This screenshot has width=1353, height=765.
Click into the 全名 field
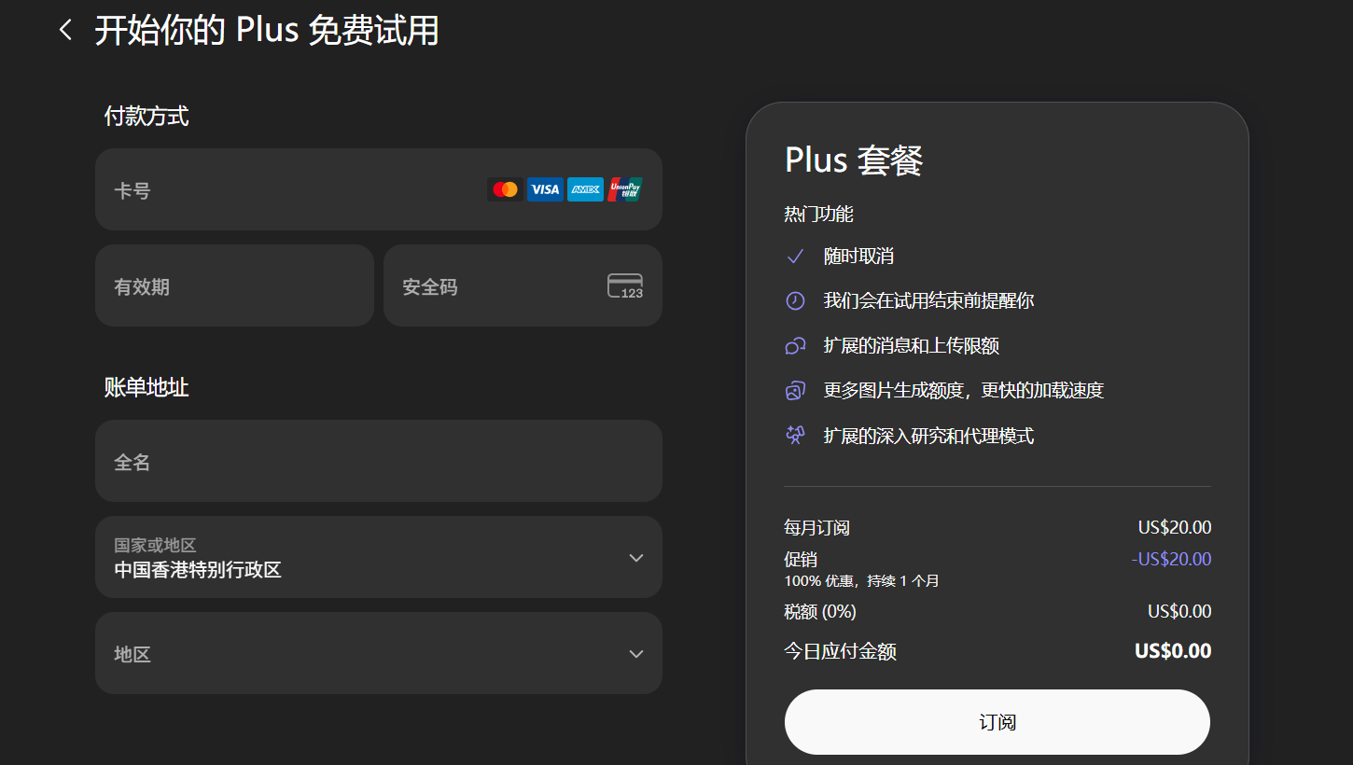378,461
